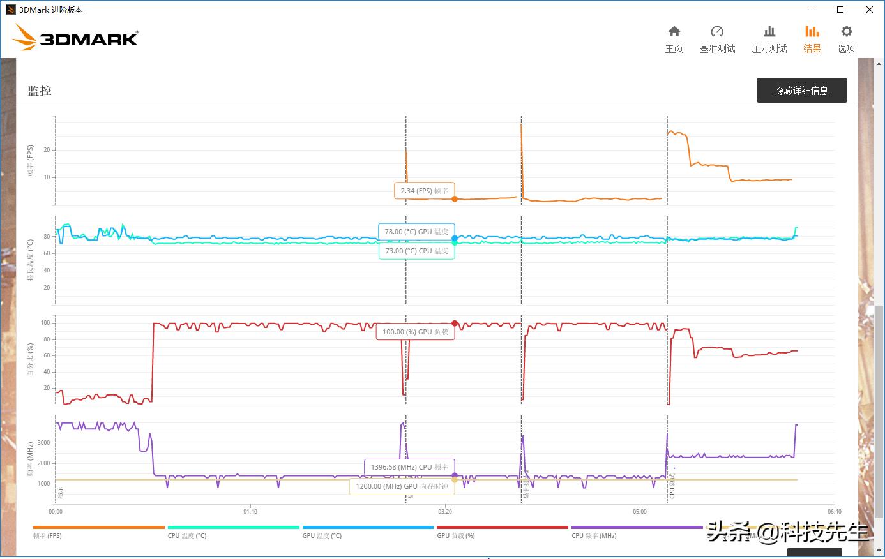Open the 压力测试 stress test section

(769, 40)
